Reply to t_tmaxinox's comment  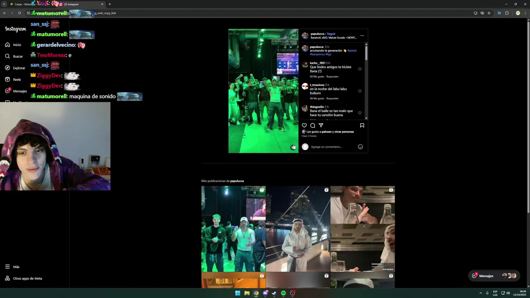[332, 99]
